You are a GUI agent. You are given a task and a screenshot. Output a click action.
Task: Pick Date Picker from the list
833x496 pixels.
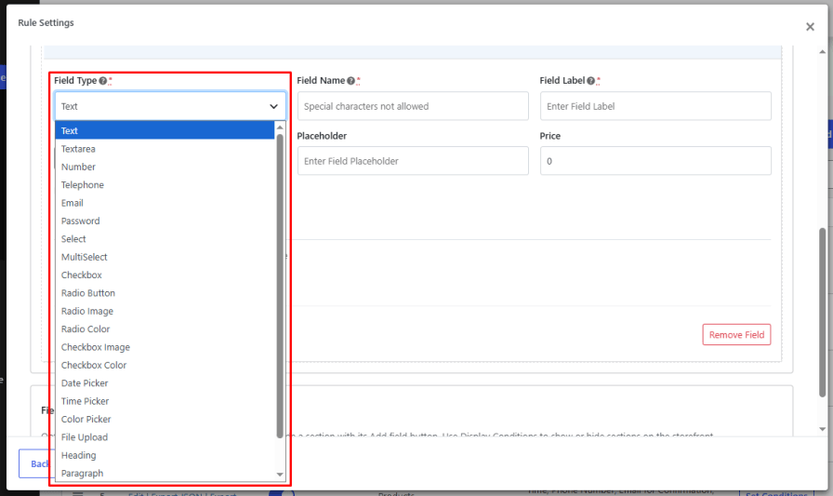[x=165, y=383]
